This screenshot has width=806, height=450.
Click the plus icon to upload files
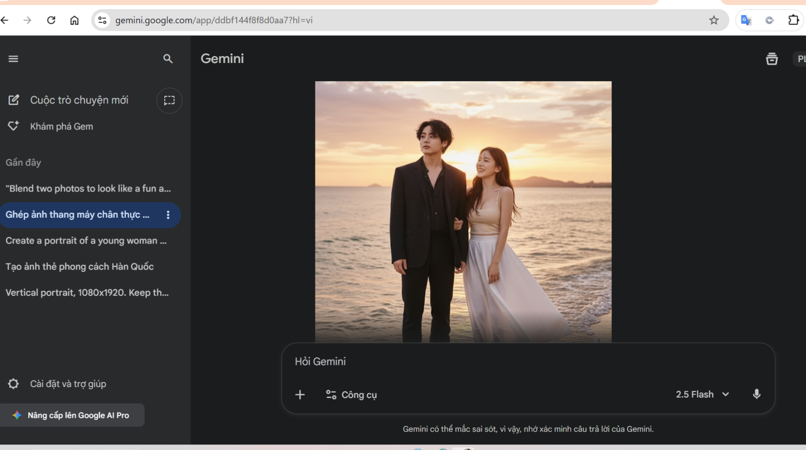point(300,395)
